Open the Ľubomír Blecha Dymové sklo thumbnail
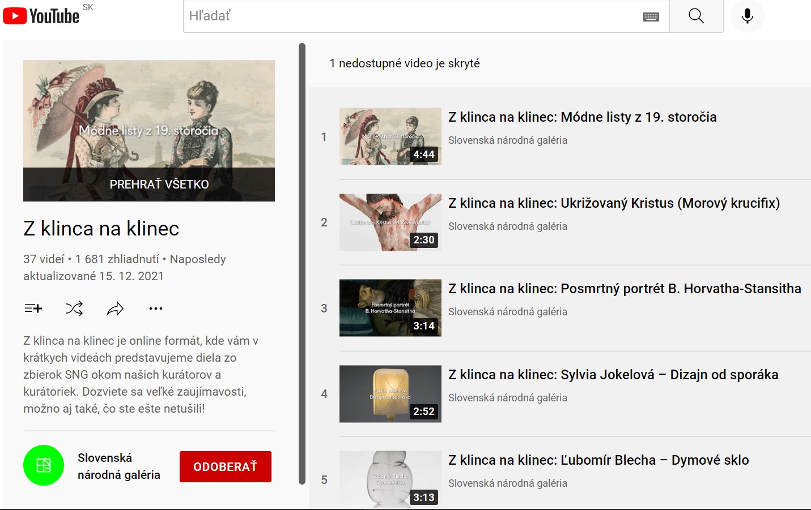Viewport: 811px width, 510px height. pyautogui.click(x=390, y=479)
